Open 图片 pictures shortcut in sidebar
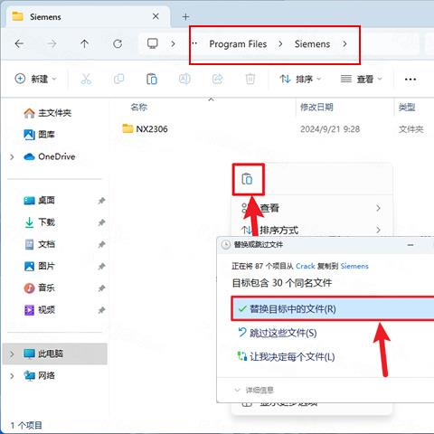 click(x=39, y=266)
